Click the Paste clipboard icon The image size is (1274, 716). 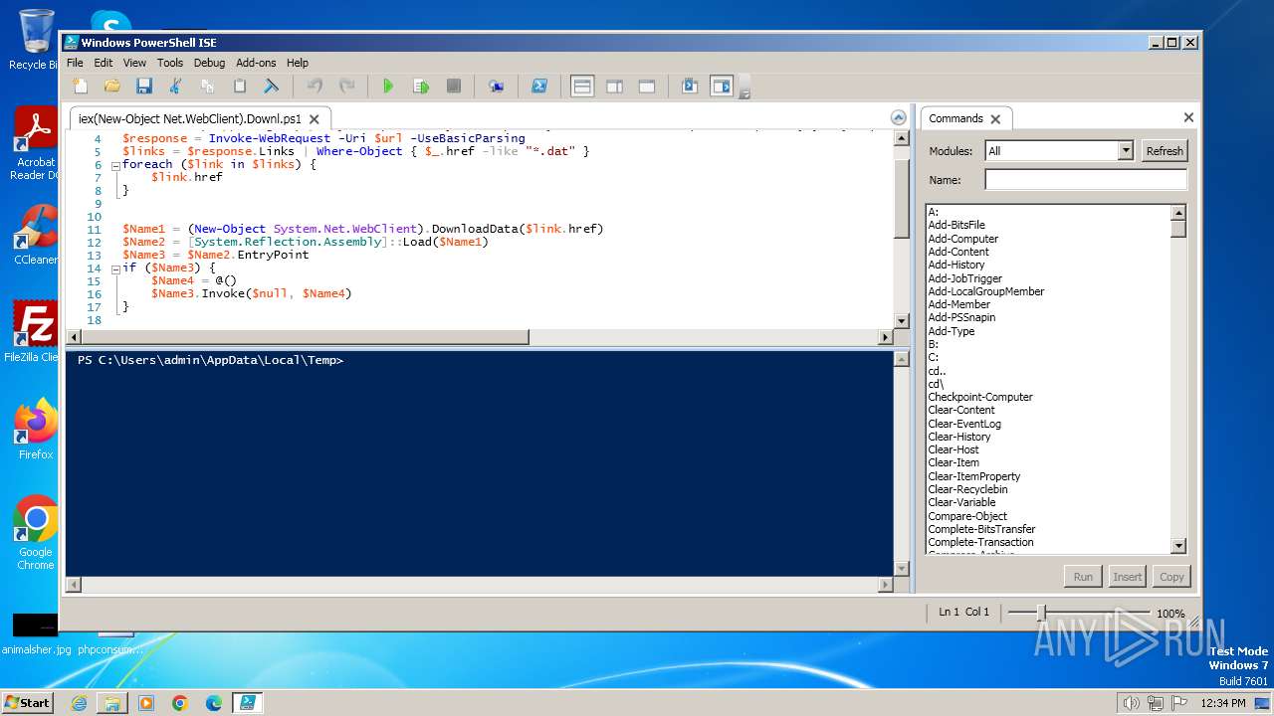pos(240,87)
